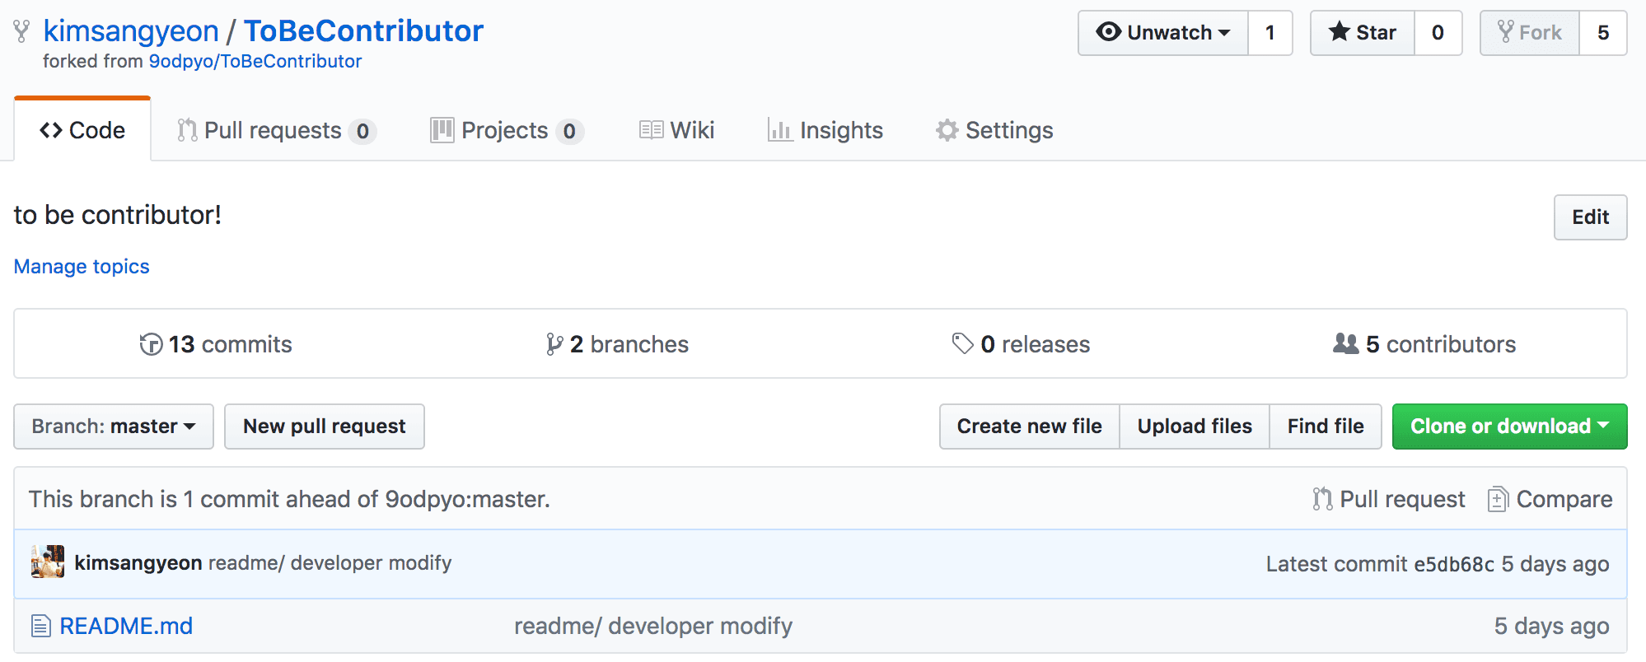1646x662 pixels.
Task: Open the Settings tab
Action: point(994,130)
